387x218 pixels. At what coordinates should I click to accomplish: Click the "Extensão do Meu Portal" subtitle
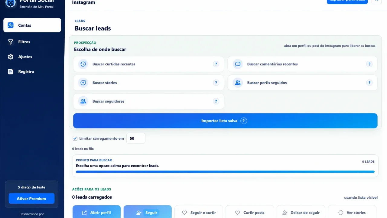(x=37, y=7)
